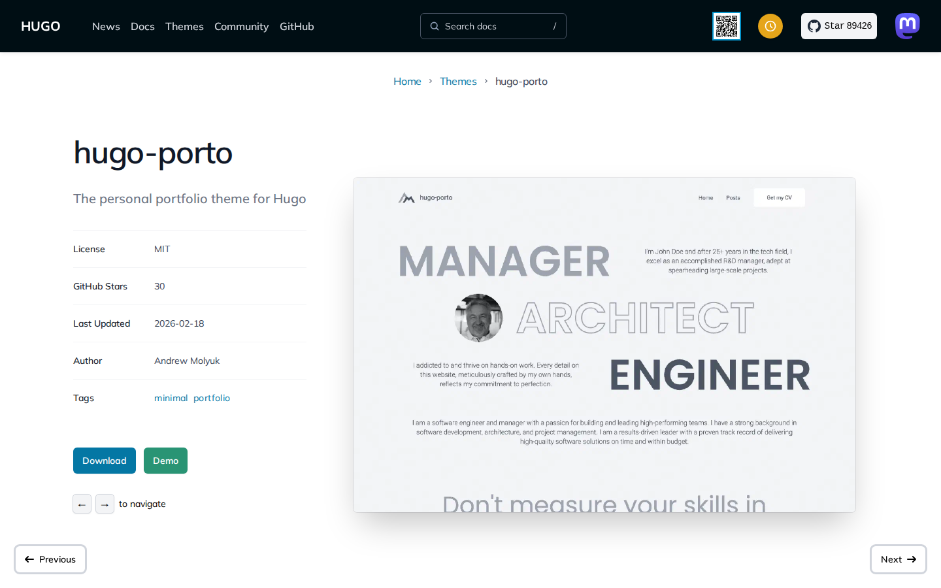Click the Home breadcrumb link
Screen dimensions: 941x588
(407, 81)
